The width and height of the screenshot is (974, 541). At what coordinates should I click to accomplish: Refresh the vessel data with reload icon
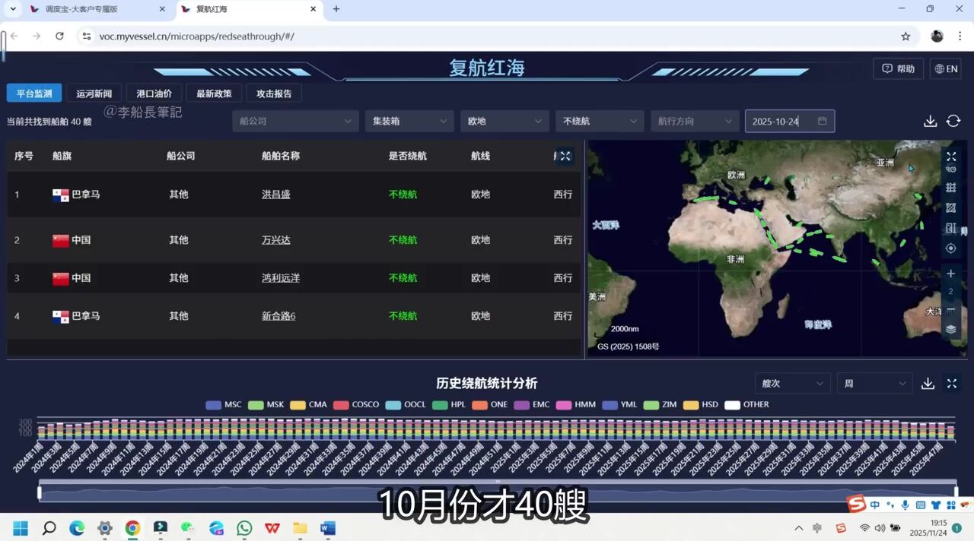[953, 122]
